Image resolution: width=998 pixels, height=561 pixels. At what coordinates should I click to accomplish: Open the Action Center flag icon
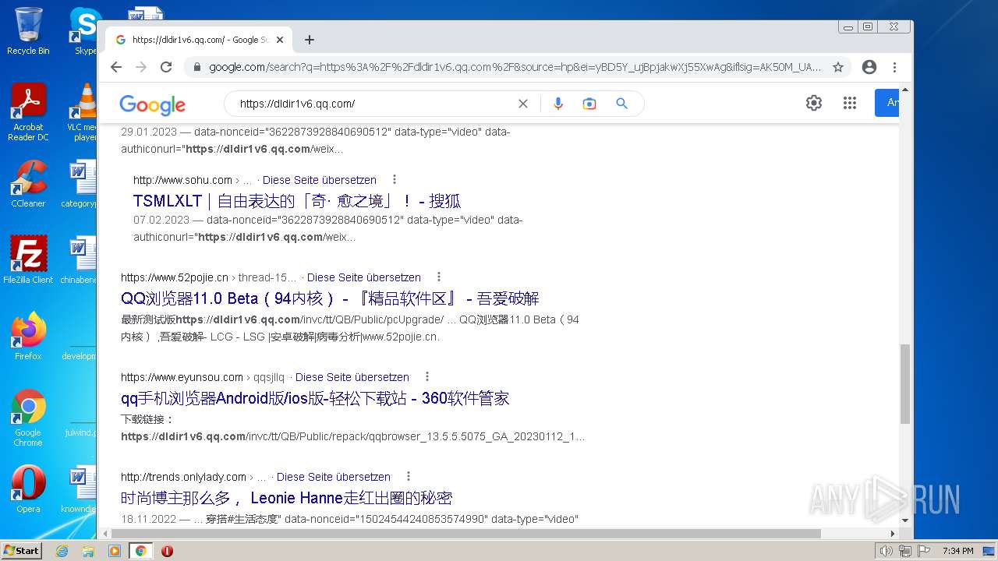[924, 551]
